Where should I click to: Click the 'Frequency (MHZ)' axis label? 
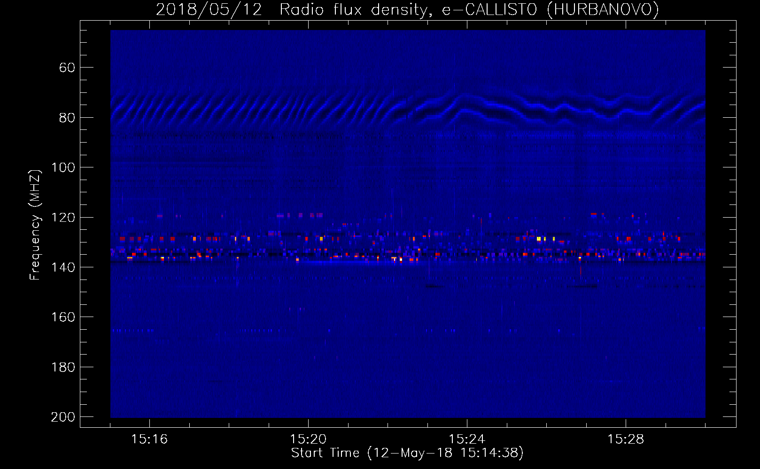[35, 225]
